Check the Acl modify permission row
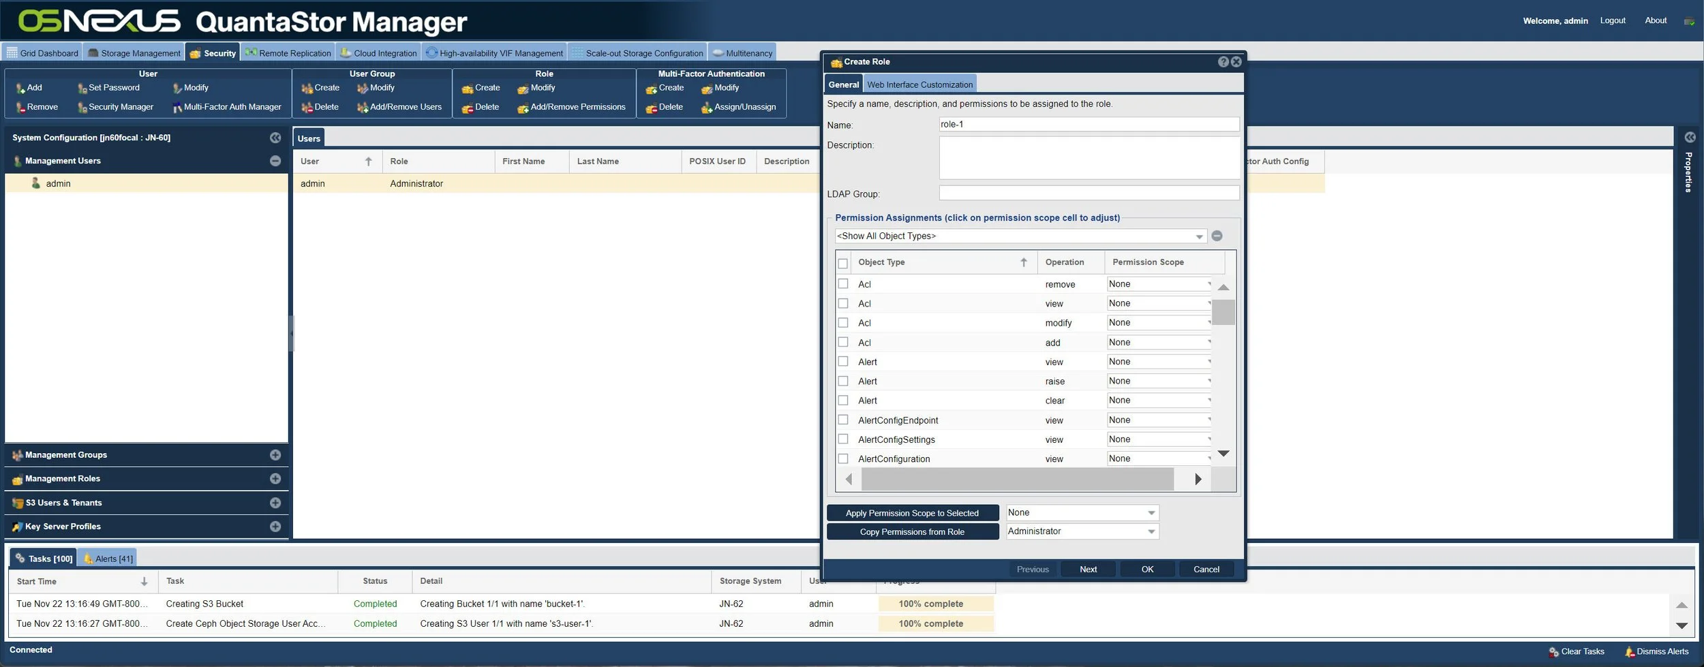Screen dimensions: 1704x667 (843, 323)
